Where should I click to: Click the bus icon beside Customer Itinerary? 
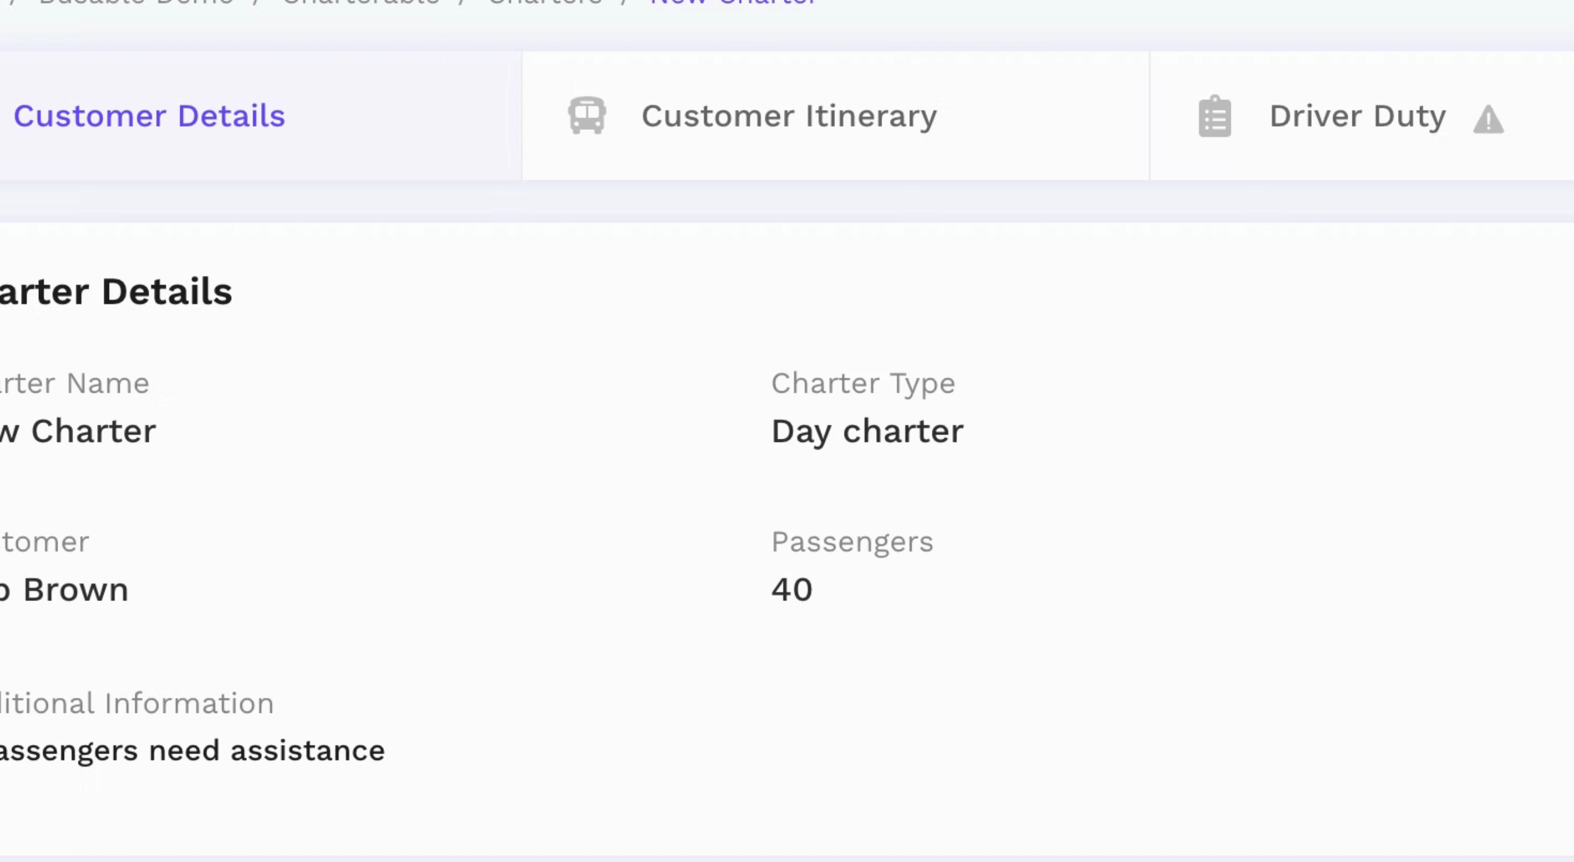pos(586,116)
